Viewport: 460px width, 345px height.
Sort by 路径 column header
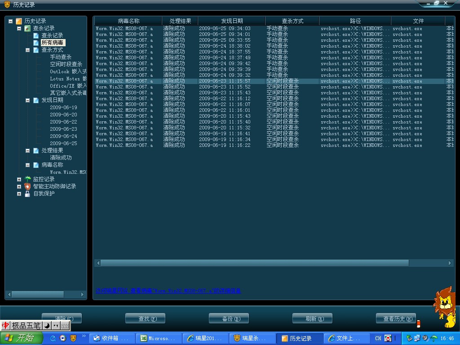(x=355, y=21)
